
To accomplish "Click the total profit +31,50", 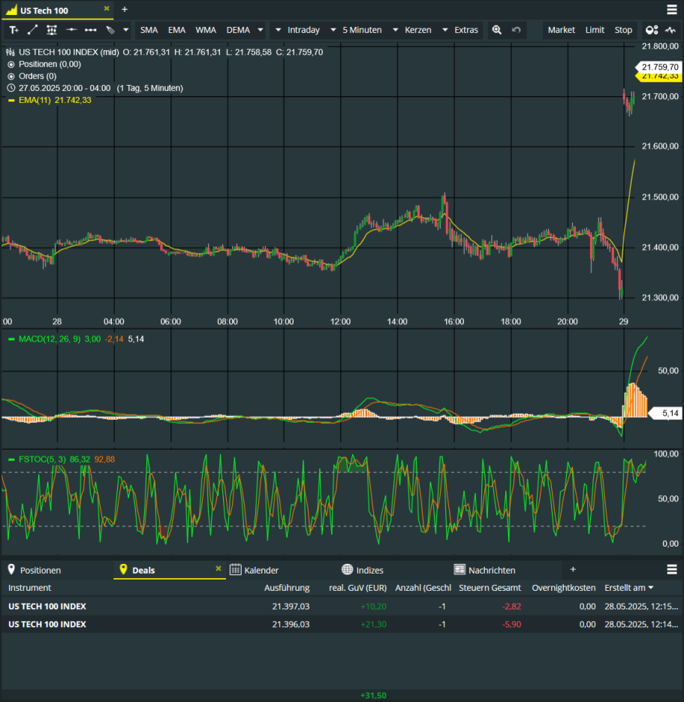I will 373,695.
